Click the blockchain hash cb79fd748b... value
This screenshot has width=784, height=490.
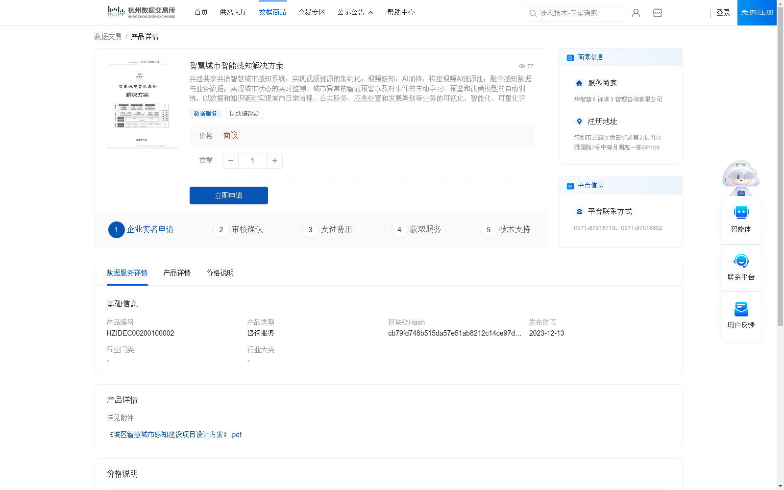tap(455, 333)
